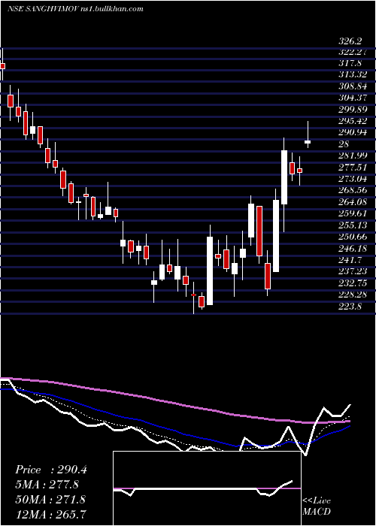Click the 322.27 price axis label
The width and height of the screenshot is (376, 526).
point(353,53)
